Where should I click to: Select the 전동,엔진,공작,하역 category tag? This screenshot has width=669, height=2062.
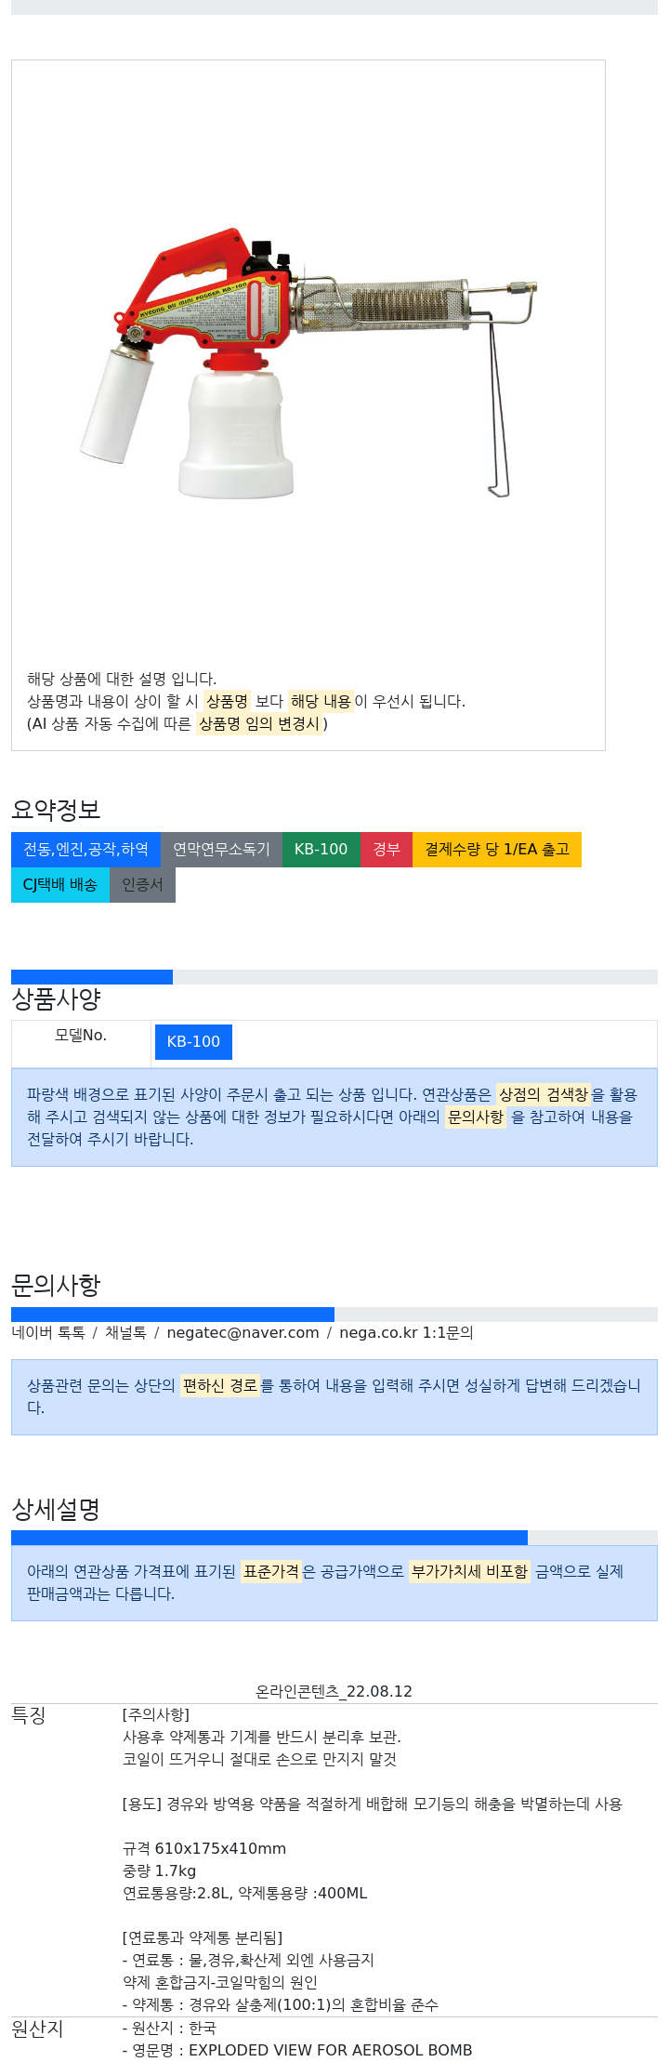tap(85, 850)
